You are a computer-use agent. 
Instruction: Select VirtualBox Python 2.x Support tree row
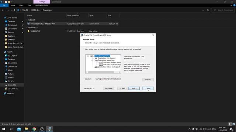110,67
